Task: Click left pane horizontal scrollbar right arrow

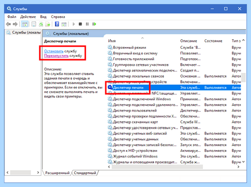Action: 38,173
